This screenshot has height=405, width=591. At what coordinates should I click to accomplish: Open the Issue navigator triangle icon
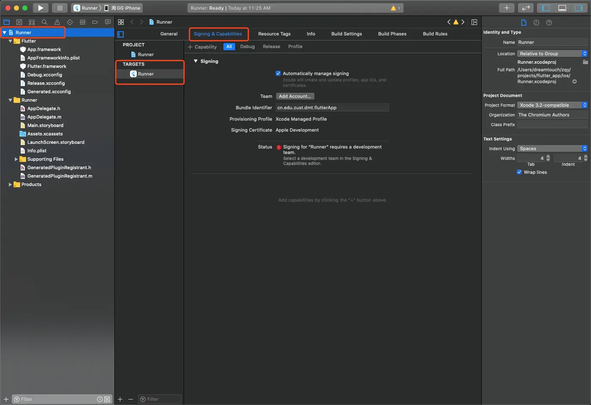pyautogui.click(x=57, y=22)
